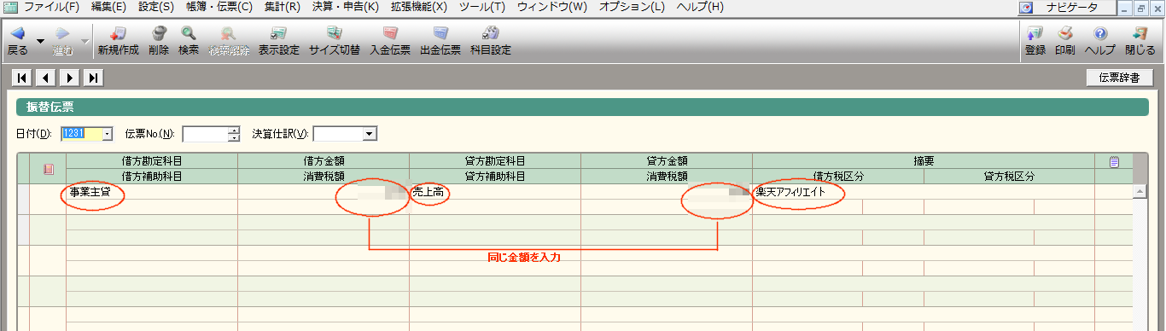Click the 閉じる close toolbar icon
Screen dimensions: 1166x331
pyautogui.click(x=1140, y=41)
